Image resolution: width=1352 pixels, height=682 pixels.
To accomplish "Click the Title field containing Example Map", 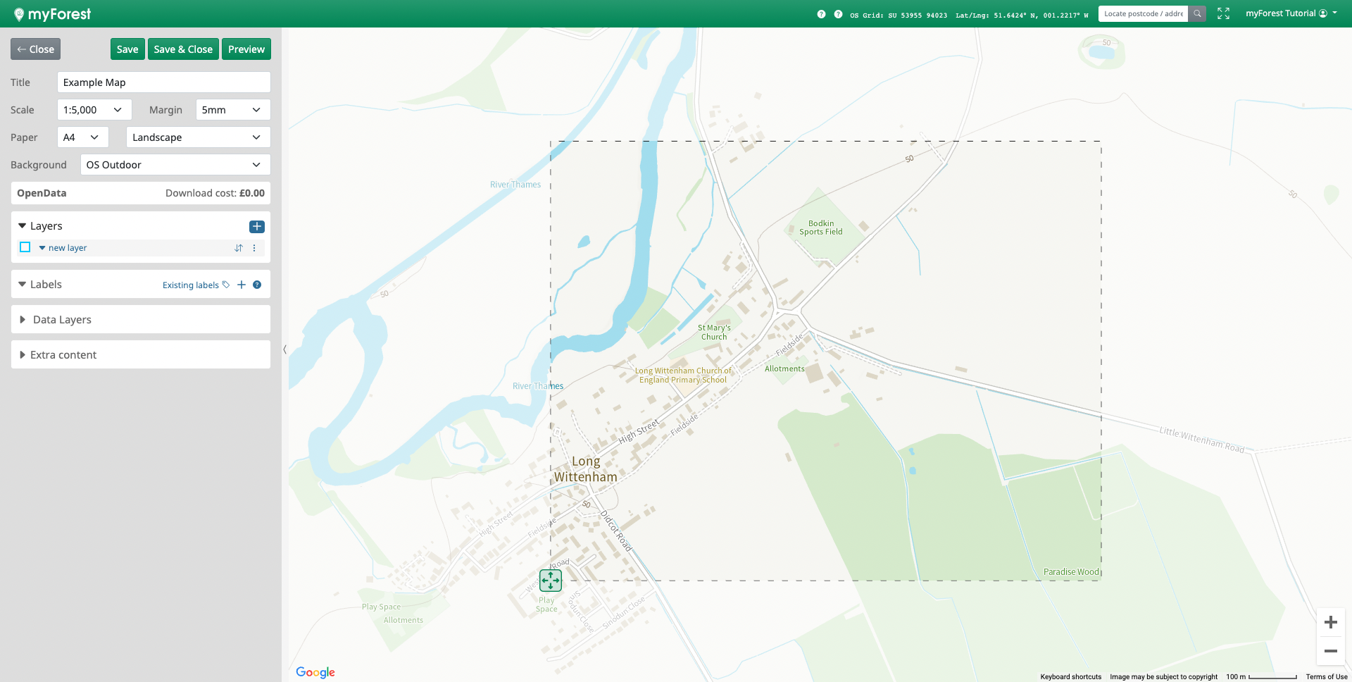I will click(163, 82).
